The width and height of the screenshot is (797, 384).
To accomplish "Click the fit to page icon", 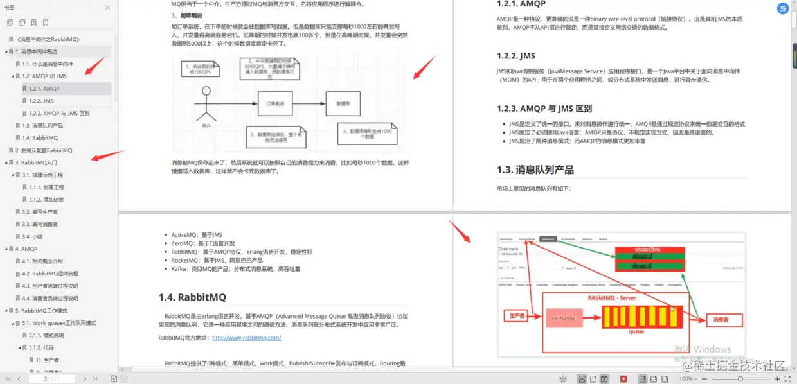I will (654, 380).
